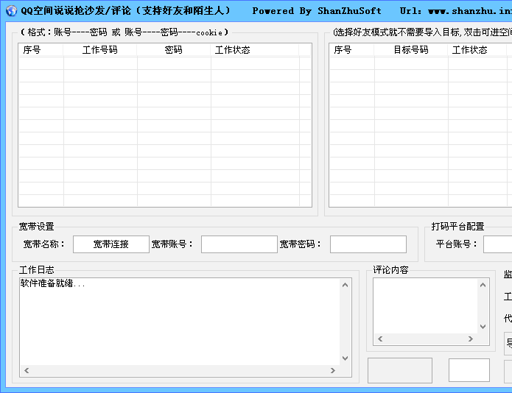Click the 密码 column header
The width and height of the screenshot is (512, 393).
174,50
